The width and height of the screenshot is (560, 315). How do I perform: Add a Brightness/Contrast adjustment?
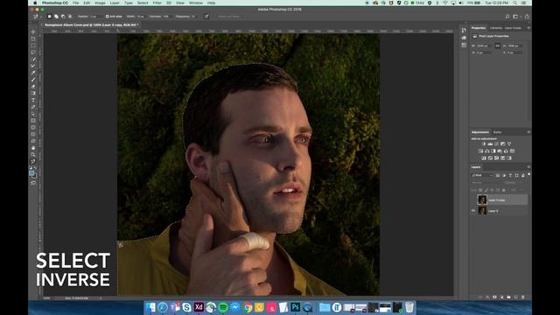[x=484, y=143]
